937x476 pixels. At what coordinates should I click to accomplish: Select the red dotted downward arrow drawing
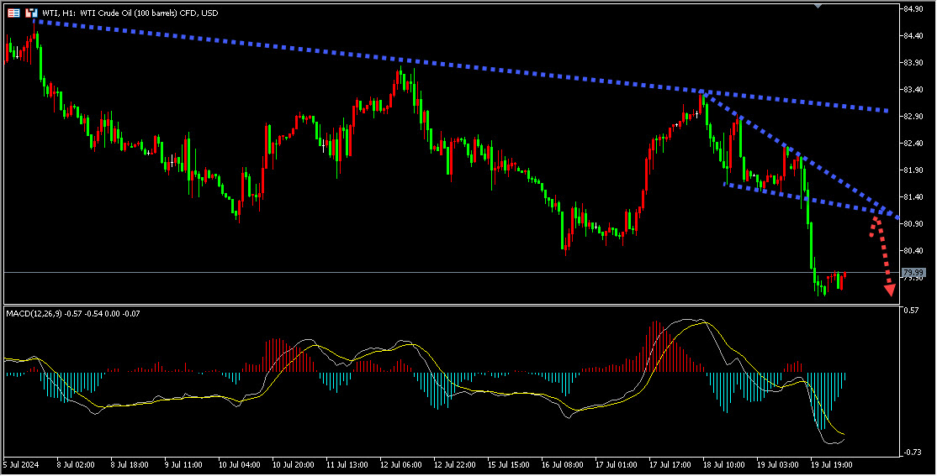pyautogui.click(x=882, y=255)
